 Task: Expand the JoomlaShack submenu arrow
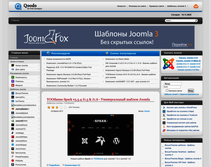(39, 125)
